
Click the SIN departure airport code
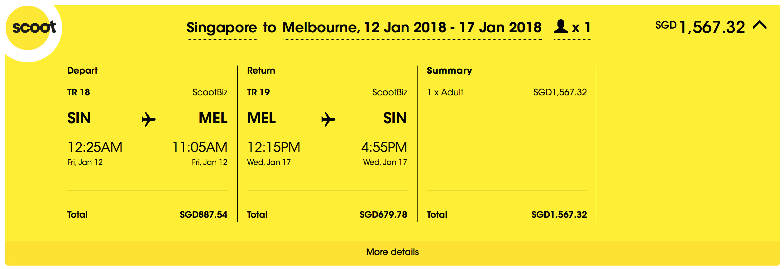point(79,118)
